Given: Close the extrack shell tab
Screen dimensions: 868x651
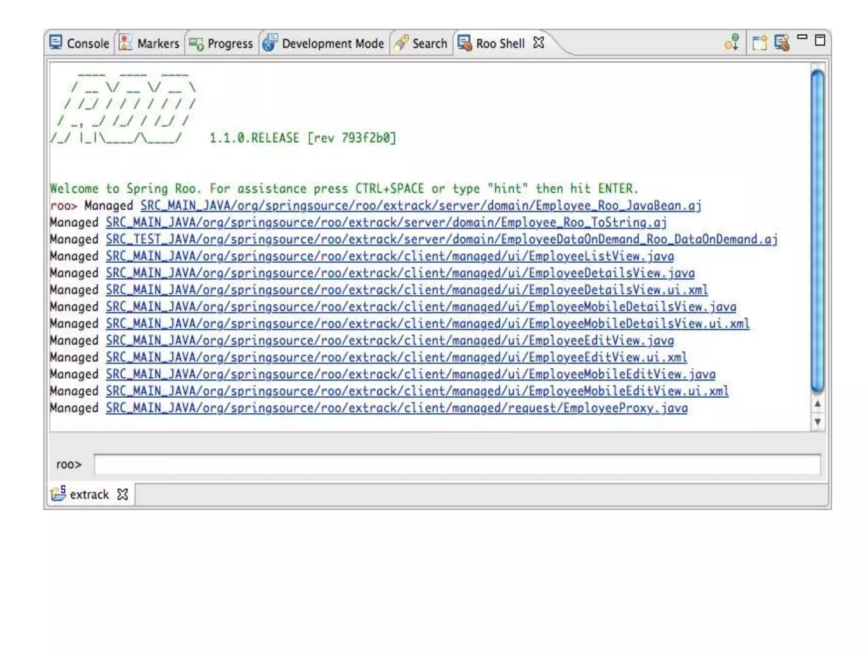Looking at the screenshot, I should pos(122,495).
